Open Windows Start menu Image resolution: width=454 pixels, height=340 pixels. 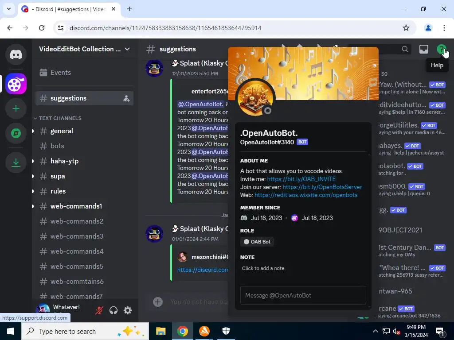point(11,331)
